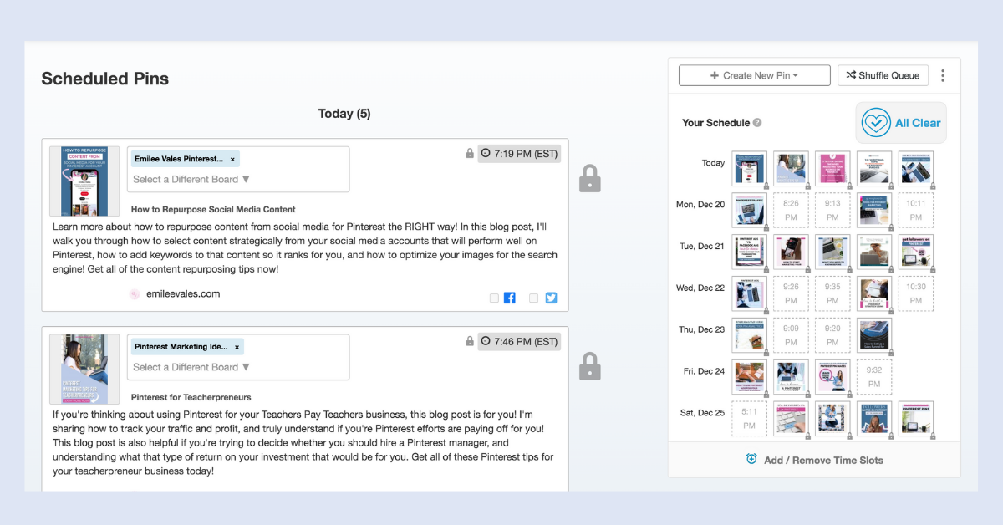Image resolution: width=1003 pixels, height=525 pixels.
Task: Open the second scheduled pin thumbnail in Today row
Action: point(791,169)
